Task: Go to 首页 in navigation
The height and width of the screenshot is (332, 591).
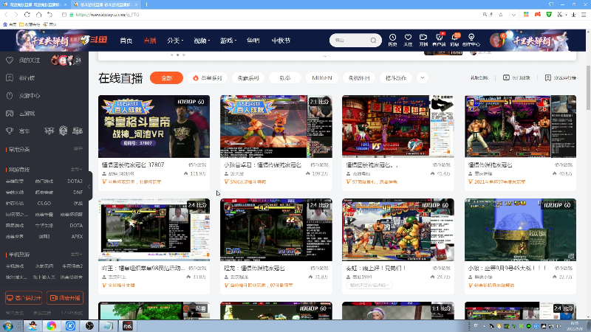Action: click(x=126, y=41)
